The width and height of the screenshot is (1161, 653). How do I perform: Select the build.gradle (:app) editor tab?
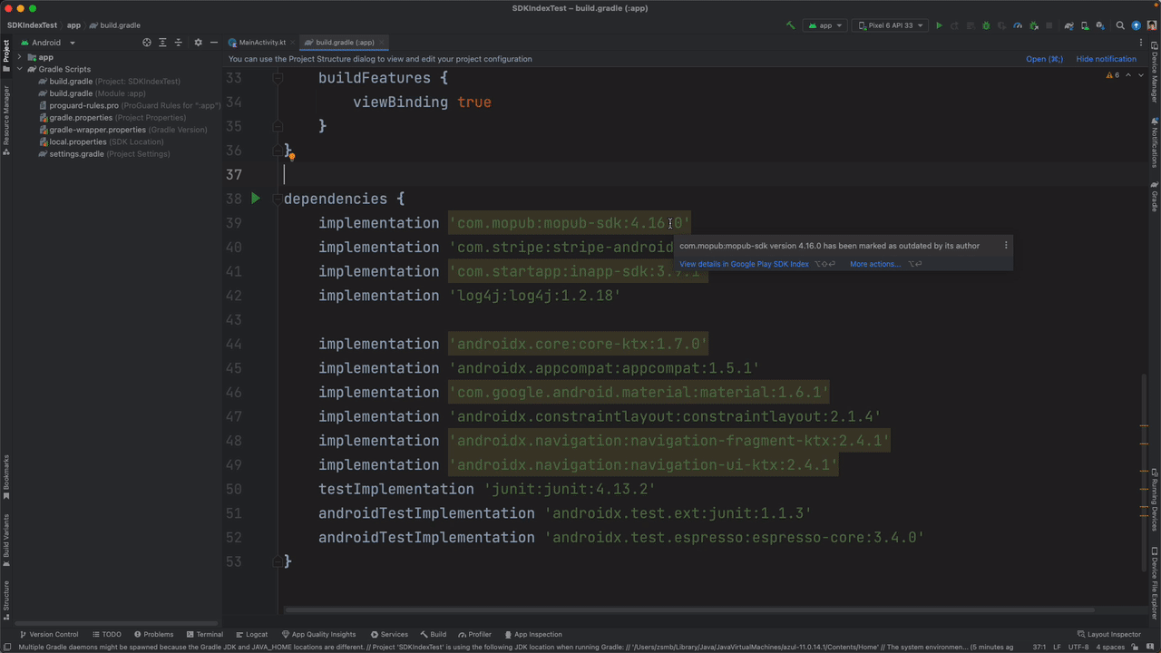(x=344, y=43)
